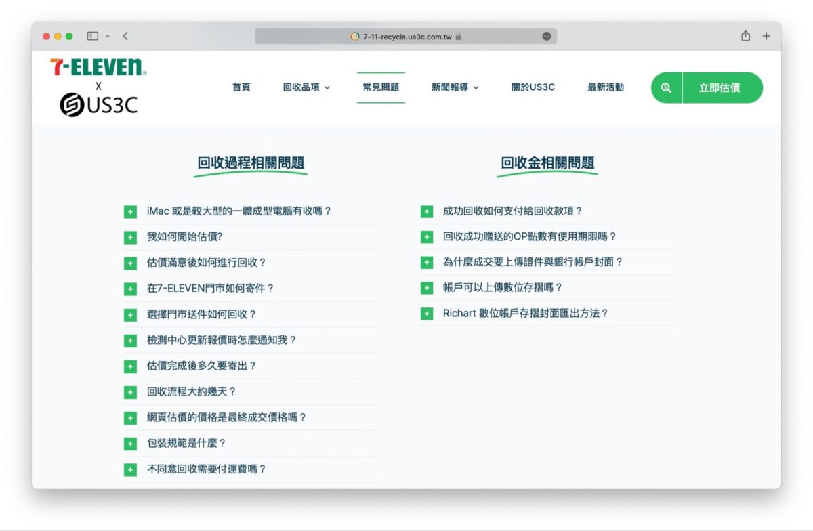Click question text 成功回收如何支付給回收款項？
Screen dimensions: 813x531
click(x=513, y=211)
